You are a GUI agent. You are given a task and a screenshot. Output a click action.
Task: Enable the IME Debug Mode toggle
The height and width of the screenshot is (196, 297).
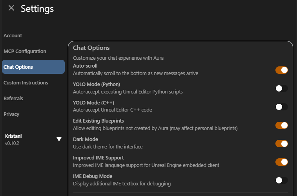[x=282, y=180]
